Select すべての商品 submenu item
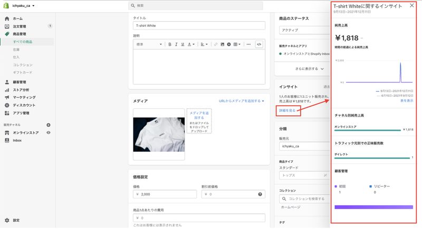The image size is (422, 229). 23,42
